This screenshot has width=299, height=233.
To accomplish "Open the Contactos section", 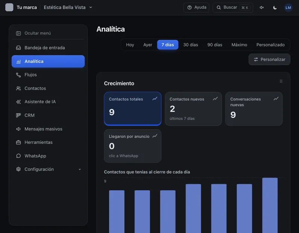I will pyautogui.click(x=48, y=88).
